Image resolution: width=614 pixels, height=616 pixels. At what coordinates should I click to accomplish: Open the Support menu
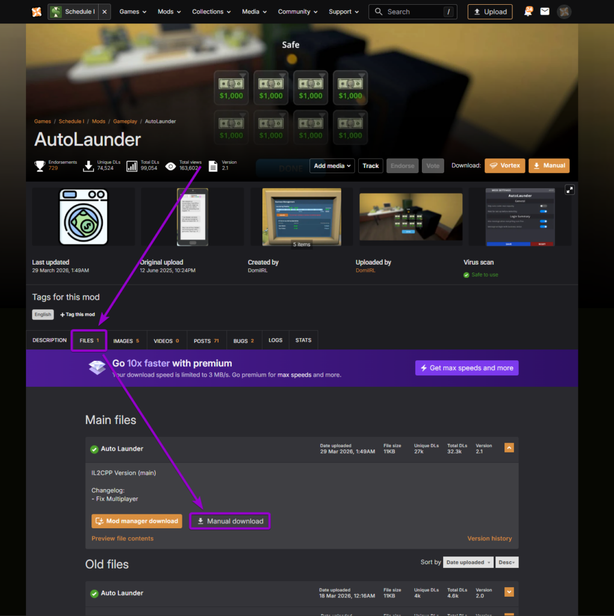[x=344, y=12]
